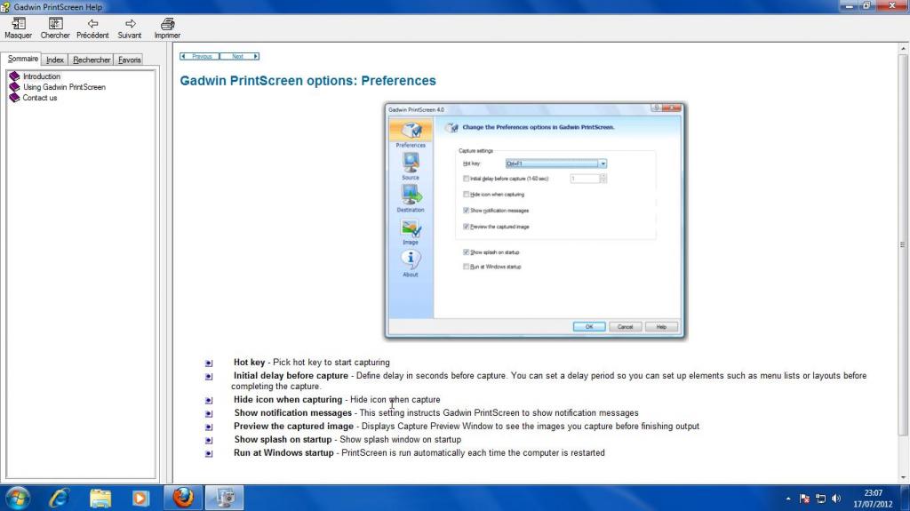Viewport: 910px width, 511px height.
Task: Click the network tray icon
Action: coord(820,499)
